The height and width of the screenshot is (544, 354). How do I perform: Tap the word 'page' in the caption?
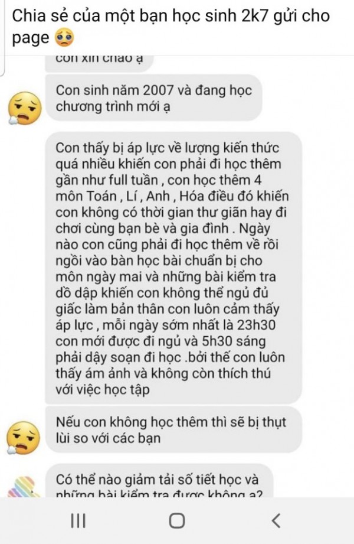point(31,38)
